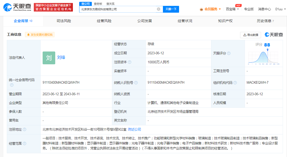Screen dimensions: 287x157
Task: Click the 天眼查 logo beside export button
Action: 274,35
